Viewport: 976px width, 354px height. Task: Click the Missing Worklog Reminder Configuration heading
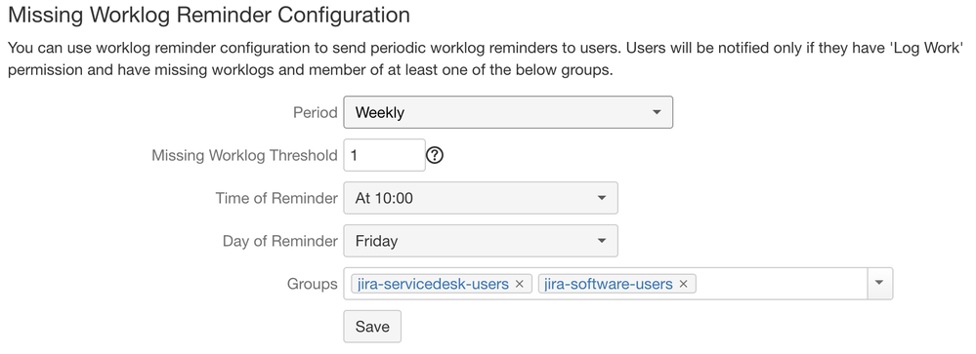click(x=209, y=15)
